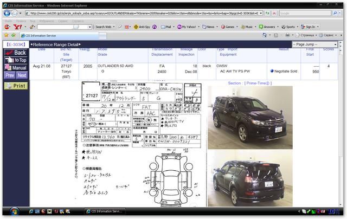Click the search magnifier icon

(335, 13)
